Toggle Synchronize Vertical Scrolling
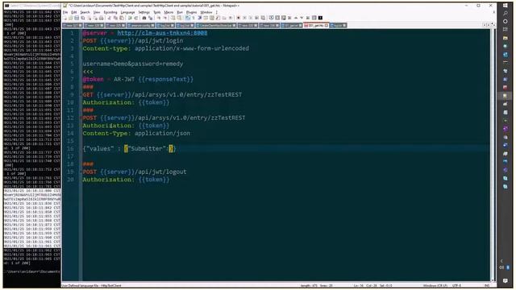The image size is (516, 290). click(173, 18)
